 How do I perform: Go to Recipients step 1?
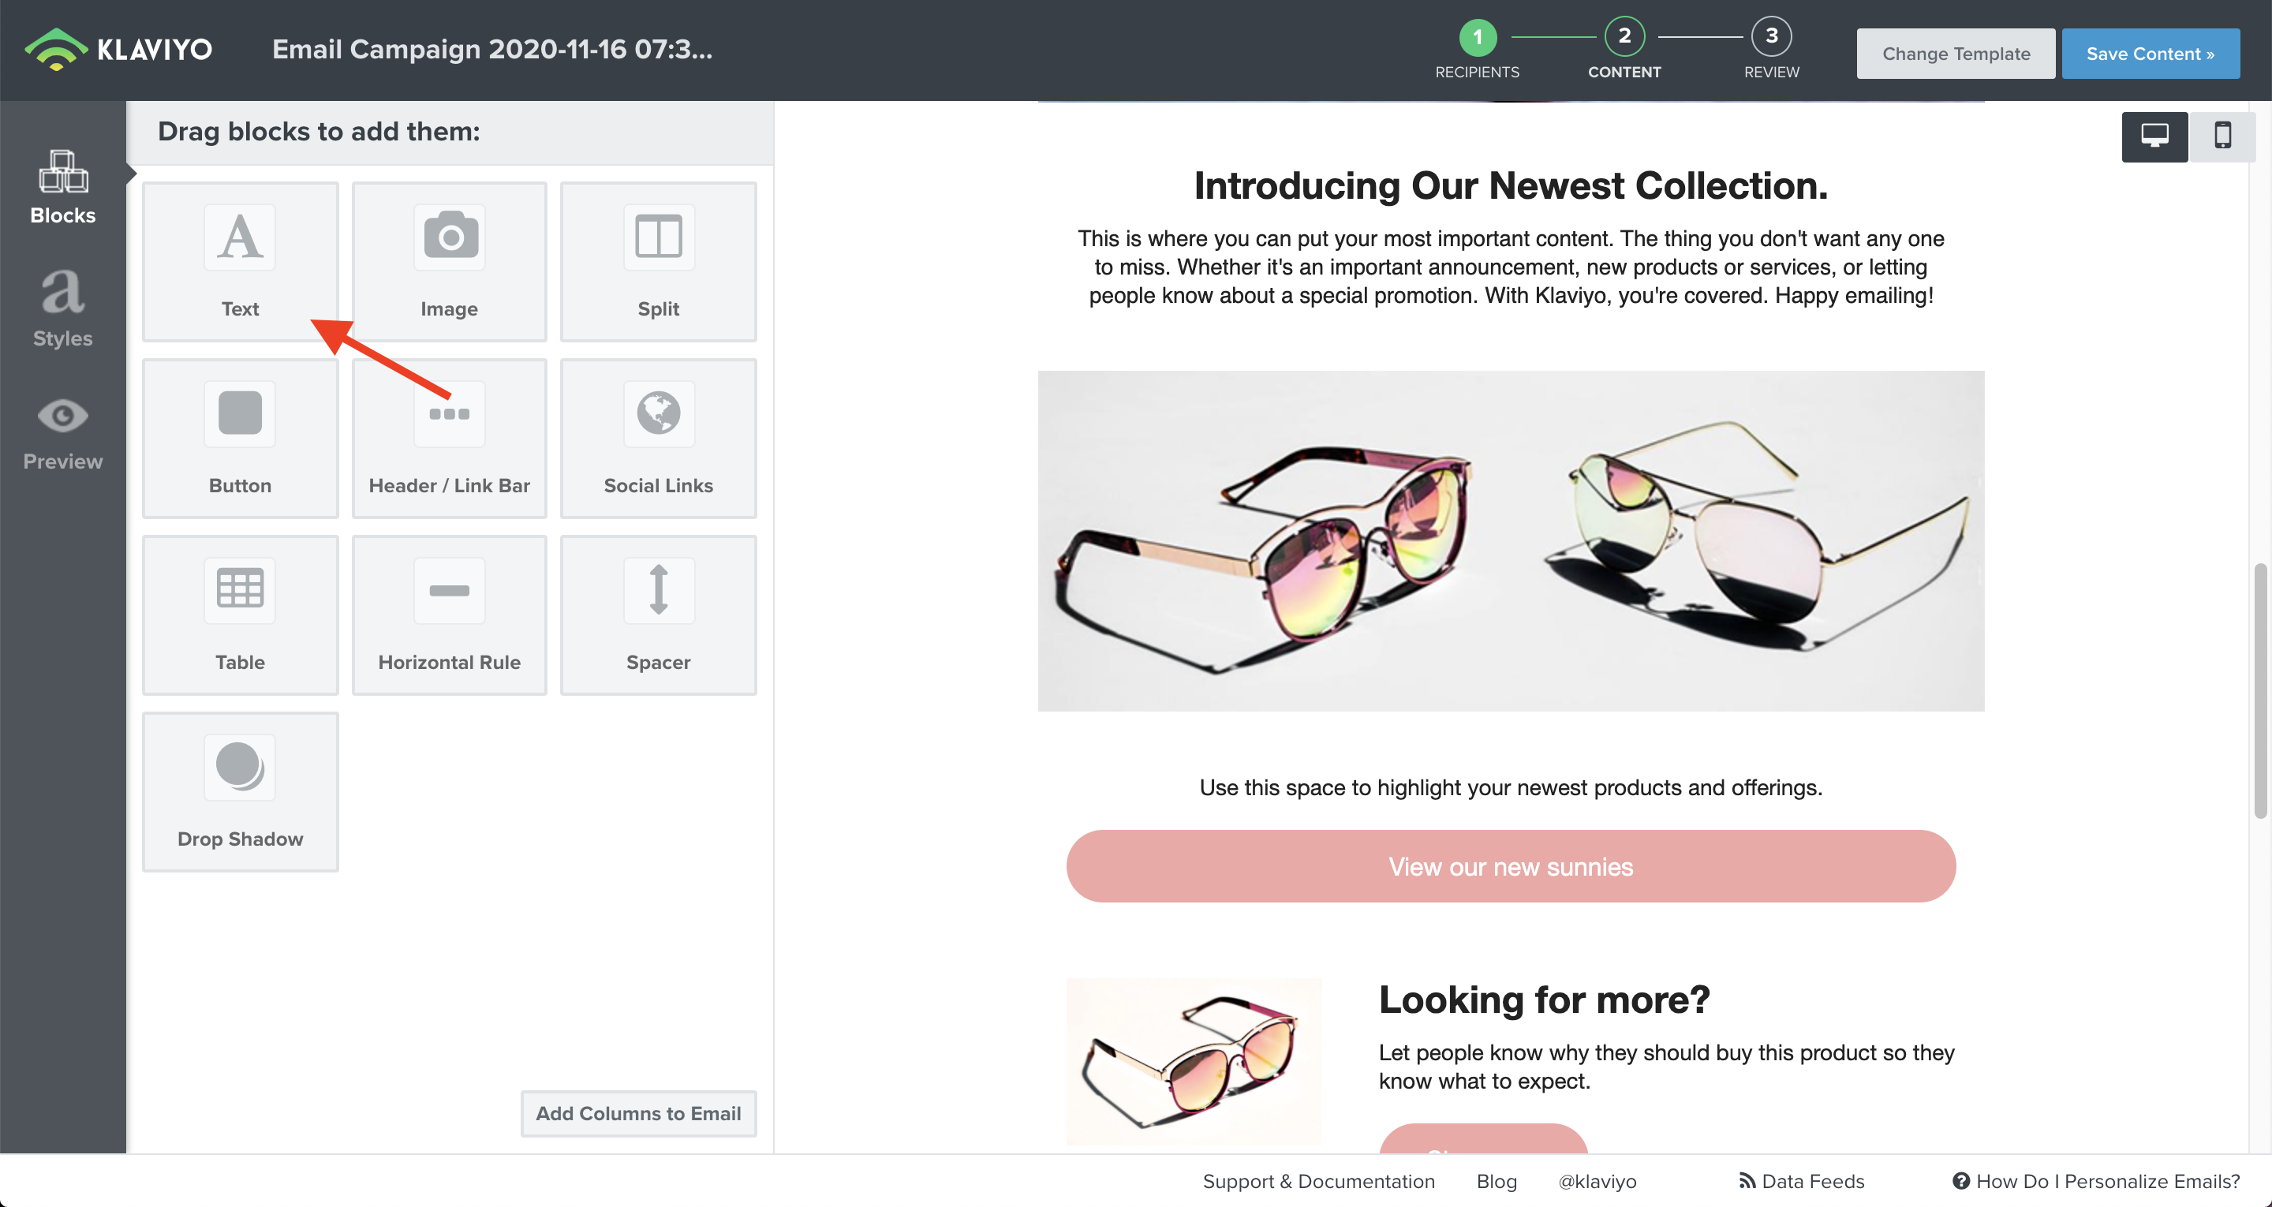pyautogui.click(x=1478, y=38)
